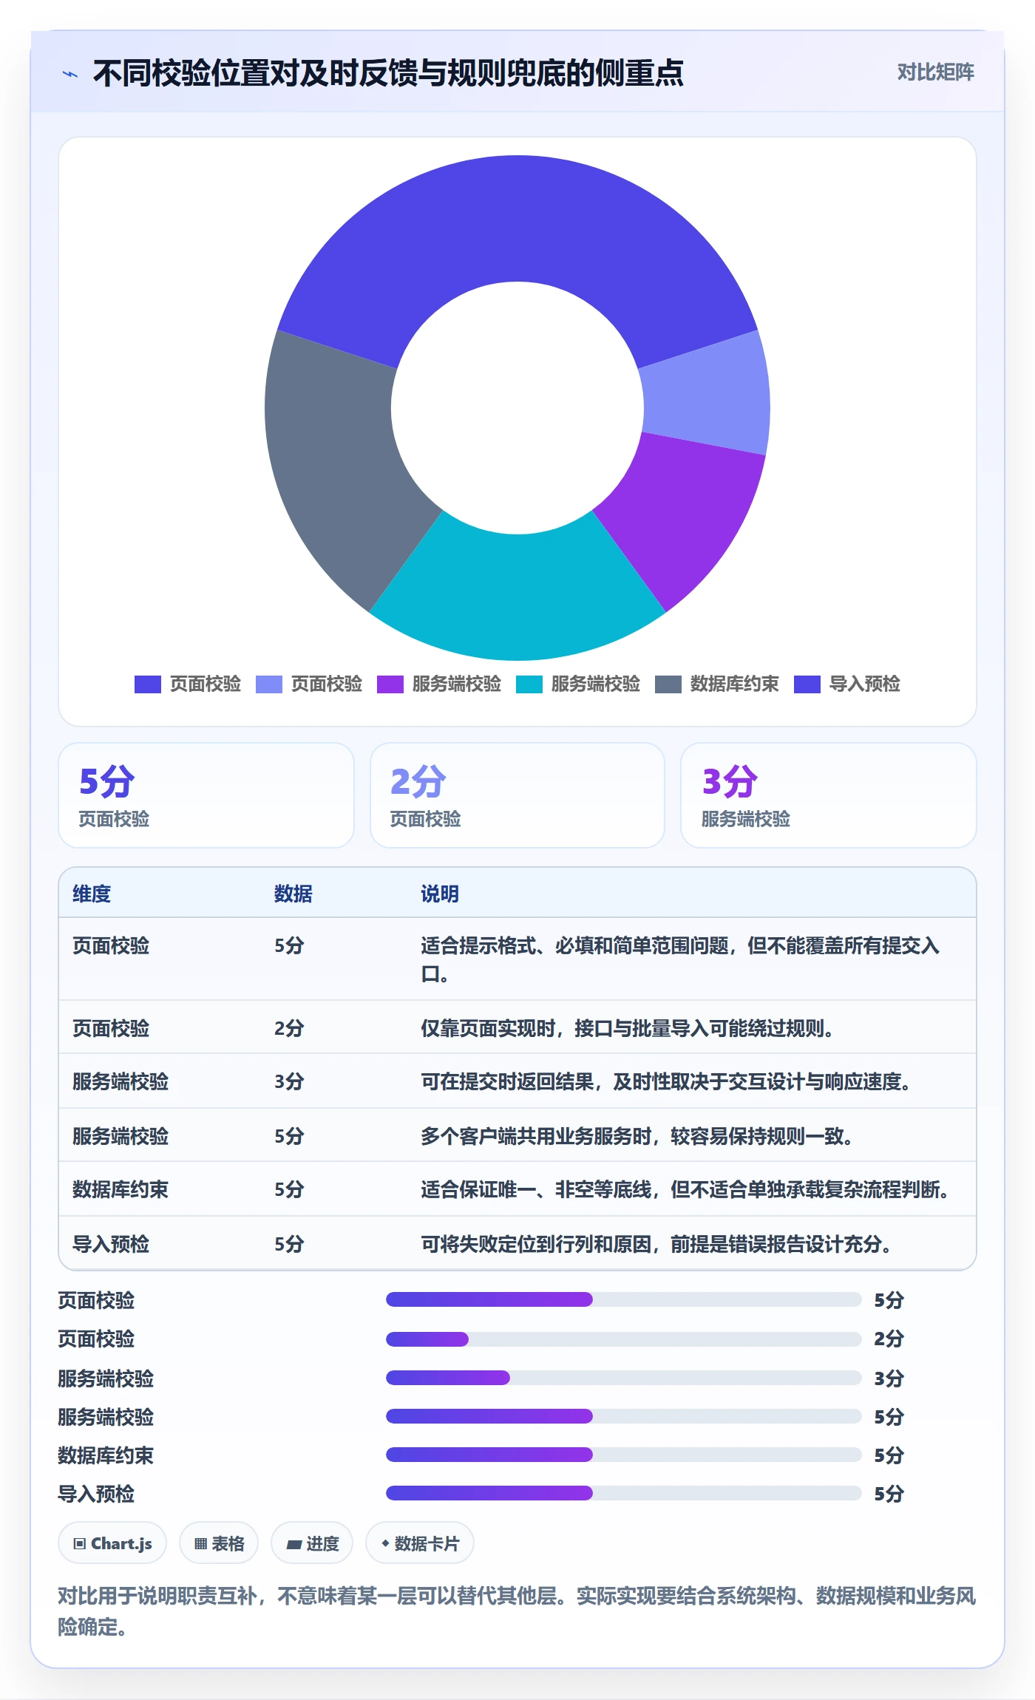Click the 2分 value beside the progress bar
This screenshot has width=1035, height=1700.
(x=889, y=1339)
